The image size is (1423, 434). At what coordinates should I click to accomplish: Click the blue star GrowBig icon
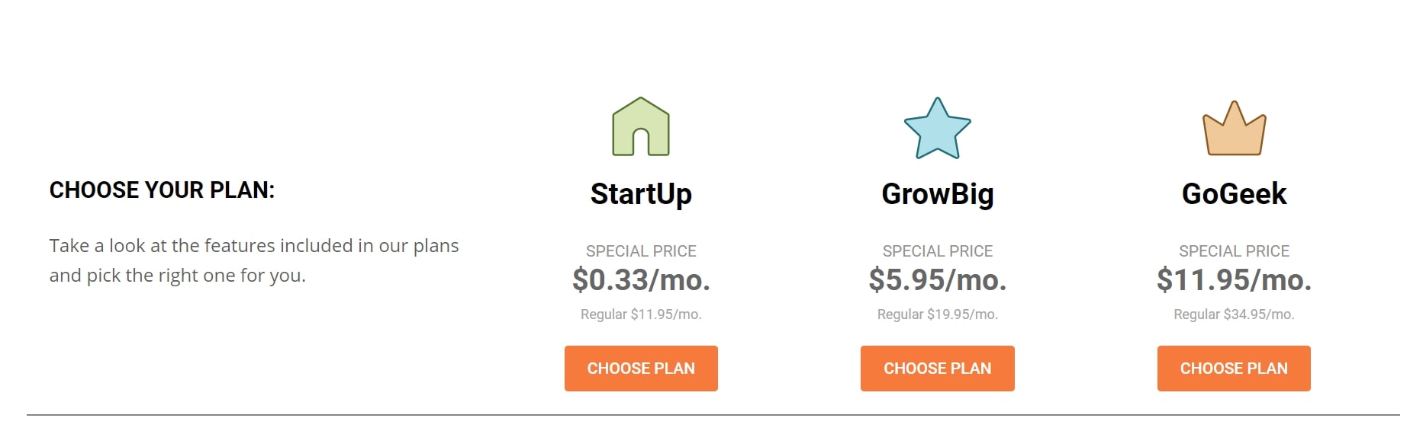pyautogui.click(x=937, y=128)
